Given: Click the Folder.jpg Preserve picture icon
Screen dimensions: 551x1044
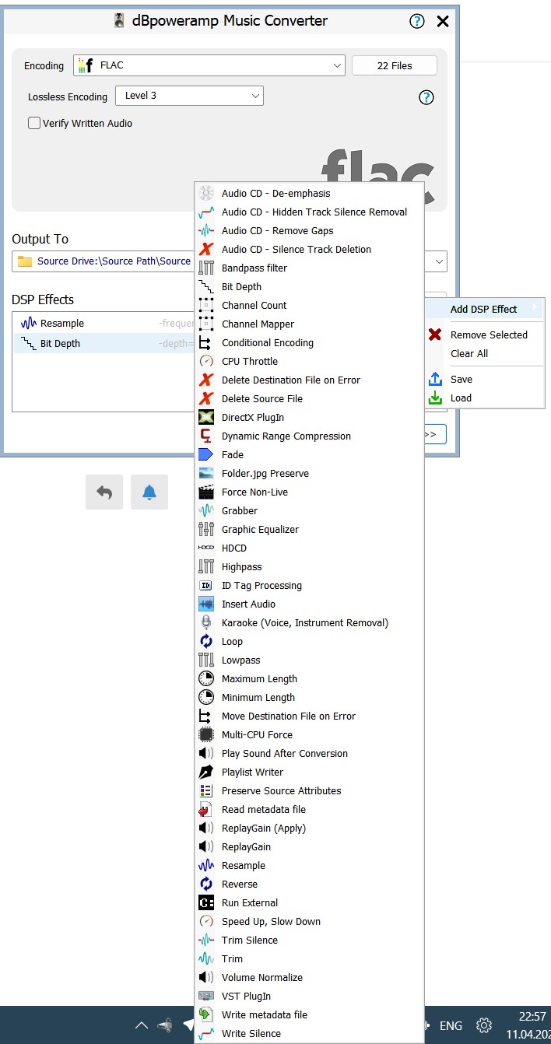Looking at the screenshot, I should (x=206, y=473).
